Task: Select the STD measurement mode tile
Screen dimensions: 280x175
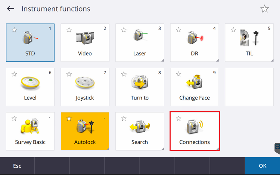Action: (x=30, y=43)
